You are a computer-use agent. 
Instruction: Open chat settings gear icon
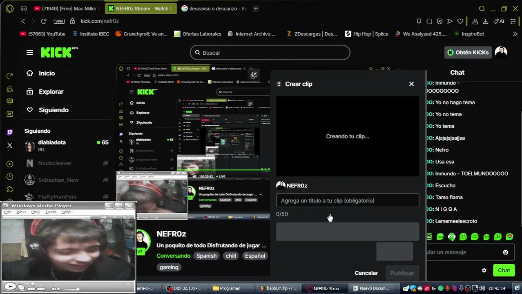484,270
